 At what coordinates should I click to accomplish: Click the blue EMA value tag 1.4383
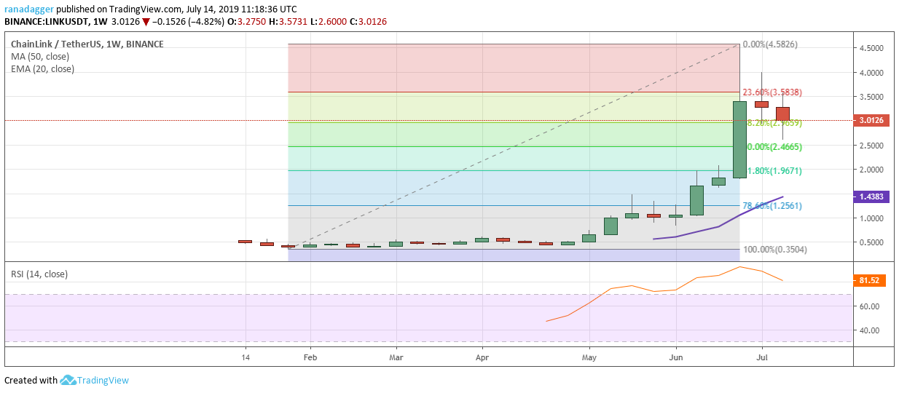pyautogui.click(x=871, y=197)
